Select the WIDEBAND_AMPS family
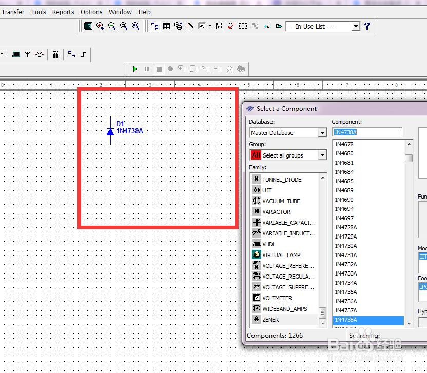Viewport: 427px width, 373px height. (x=284, y=309)
